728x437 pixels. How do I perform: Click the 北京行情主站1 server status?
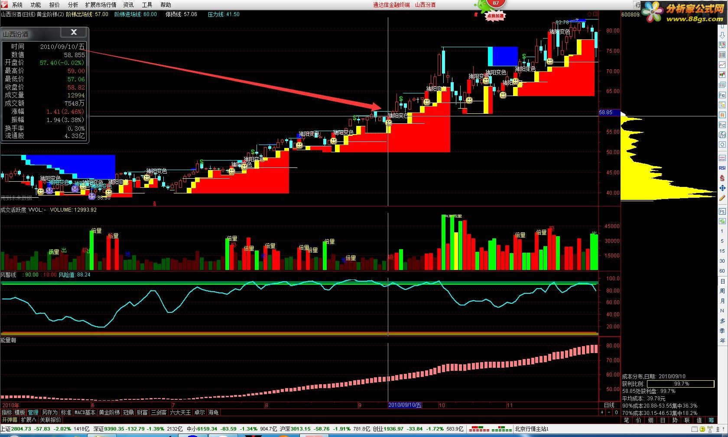532,429
